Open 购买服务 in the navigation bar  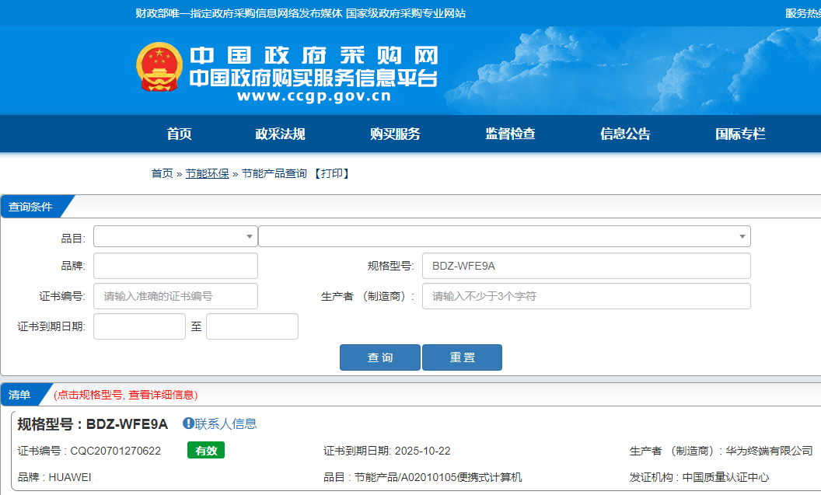coord(395,134)
